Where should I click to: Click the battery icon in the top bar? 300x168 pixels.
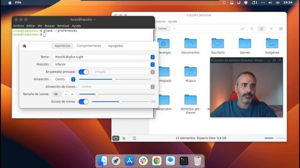tap(277, 2)
